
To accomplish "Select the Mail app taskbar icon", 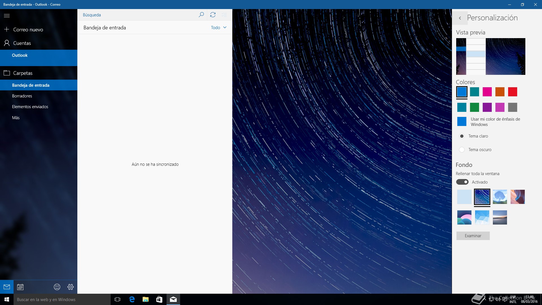I will pos(173,299).
